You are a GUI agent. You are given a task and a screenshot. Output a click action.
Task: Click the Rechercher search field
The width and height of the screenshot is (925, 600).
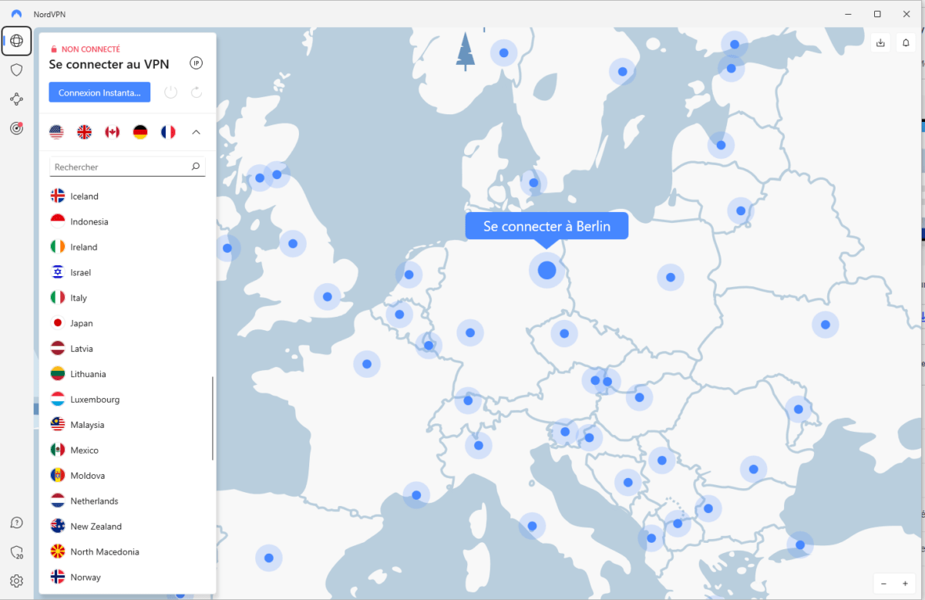119,167
